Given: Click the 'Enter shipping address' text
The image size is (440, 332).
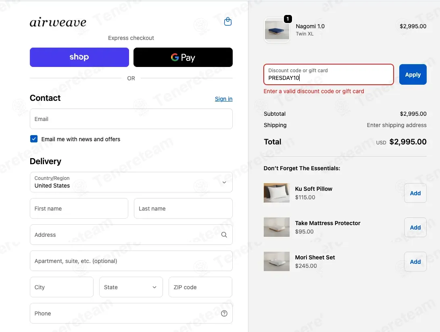Looking at the screenshot, I should coord(396,125).
